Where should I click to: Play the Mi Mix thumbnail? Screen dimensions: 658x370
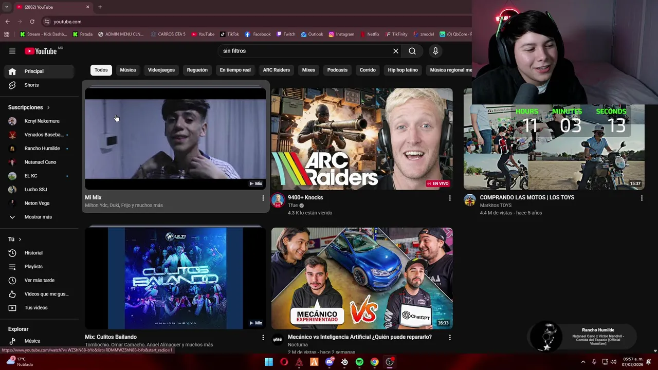(175, 139)
